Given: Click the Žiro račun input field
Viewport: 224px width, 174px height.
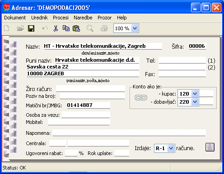Looking at the screenshot, I should (x=90, y=88).
